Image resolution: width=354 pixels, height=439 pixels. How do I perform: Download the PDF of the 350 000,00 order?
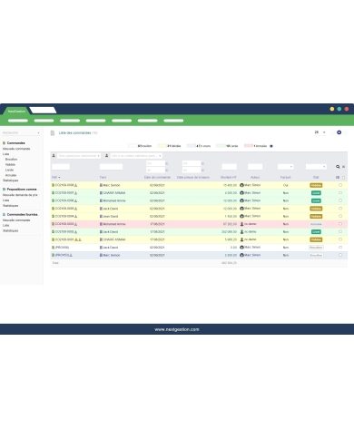[x=76, y=232]
